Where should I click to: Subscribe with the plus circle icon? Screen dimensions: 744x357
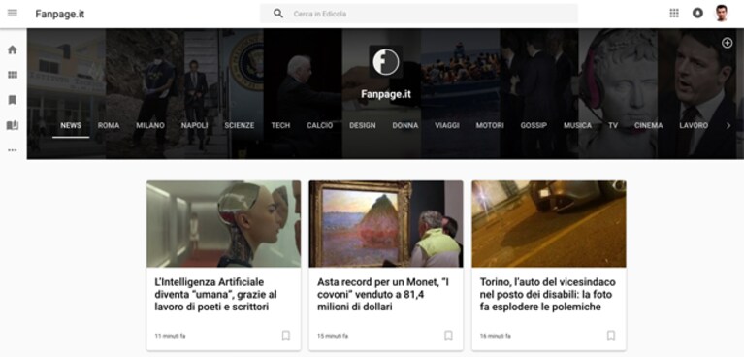[727, 44]
